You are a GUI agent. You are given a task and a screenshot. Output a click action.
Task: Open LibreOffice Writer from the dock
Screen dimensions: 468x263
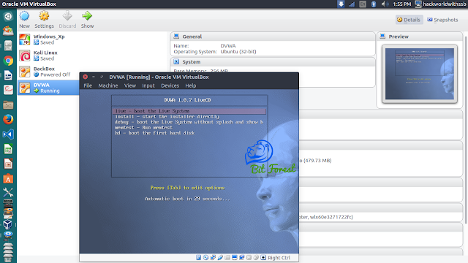(8, 76)
